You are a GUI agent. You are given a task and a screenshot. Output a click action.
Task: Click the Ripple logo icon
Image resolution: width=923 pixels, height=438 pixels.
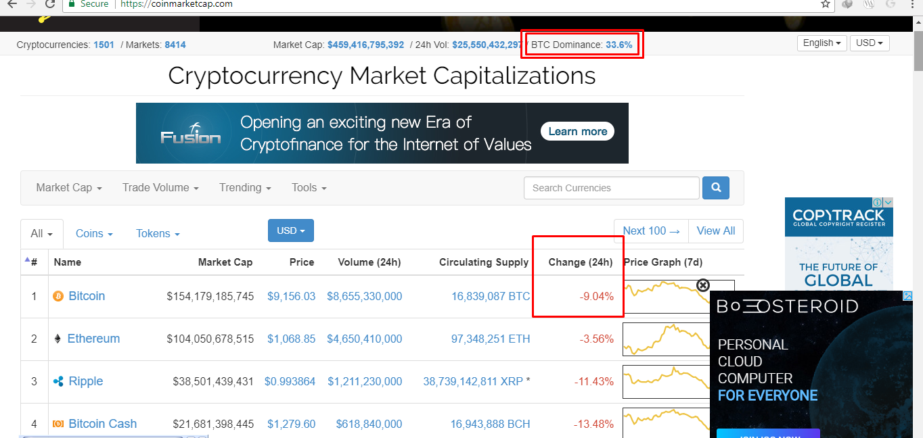point(58,381)
